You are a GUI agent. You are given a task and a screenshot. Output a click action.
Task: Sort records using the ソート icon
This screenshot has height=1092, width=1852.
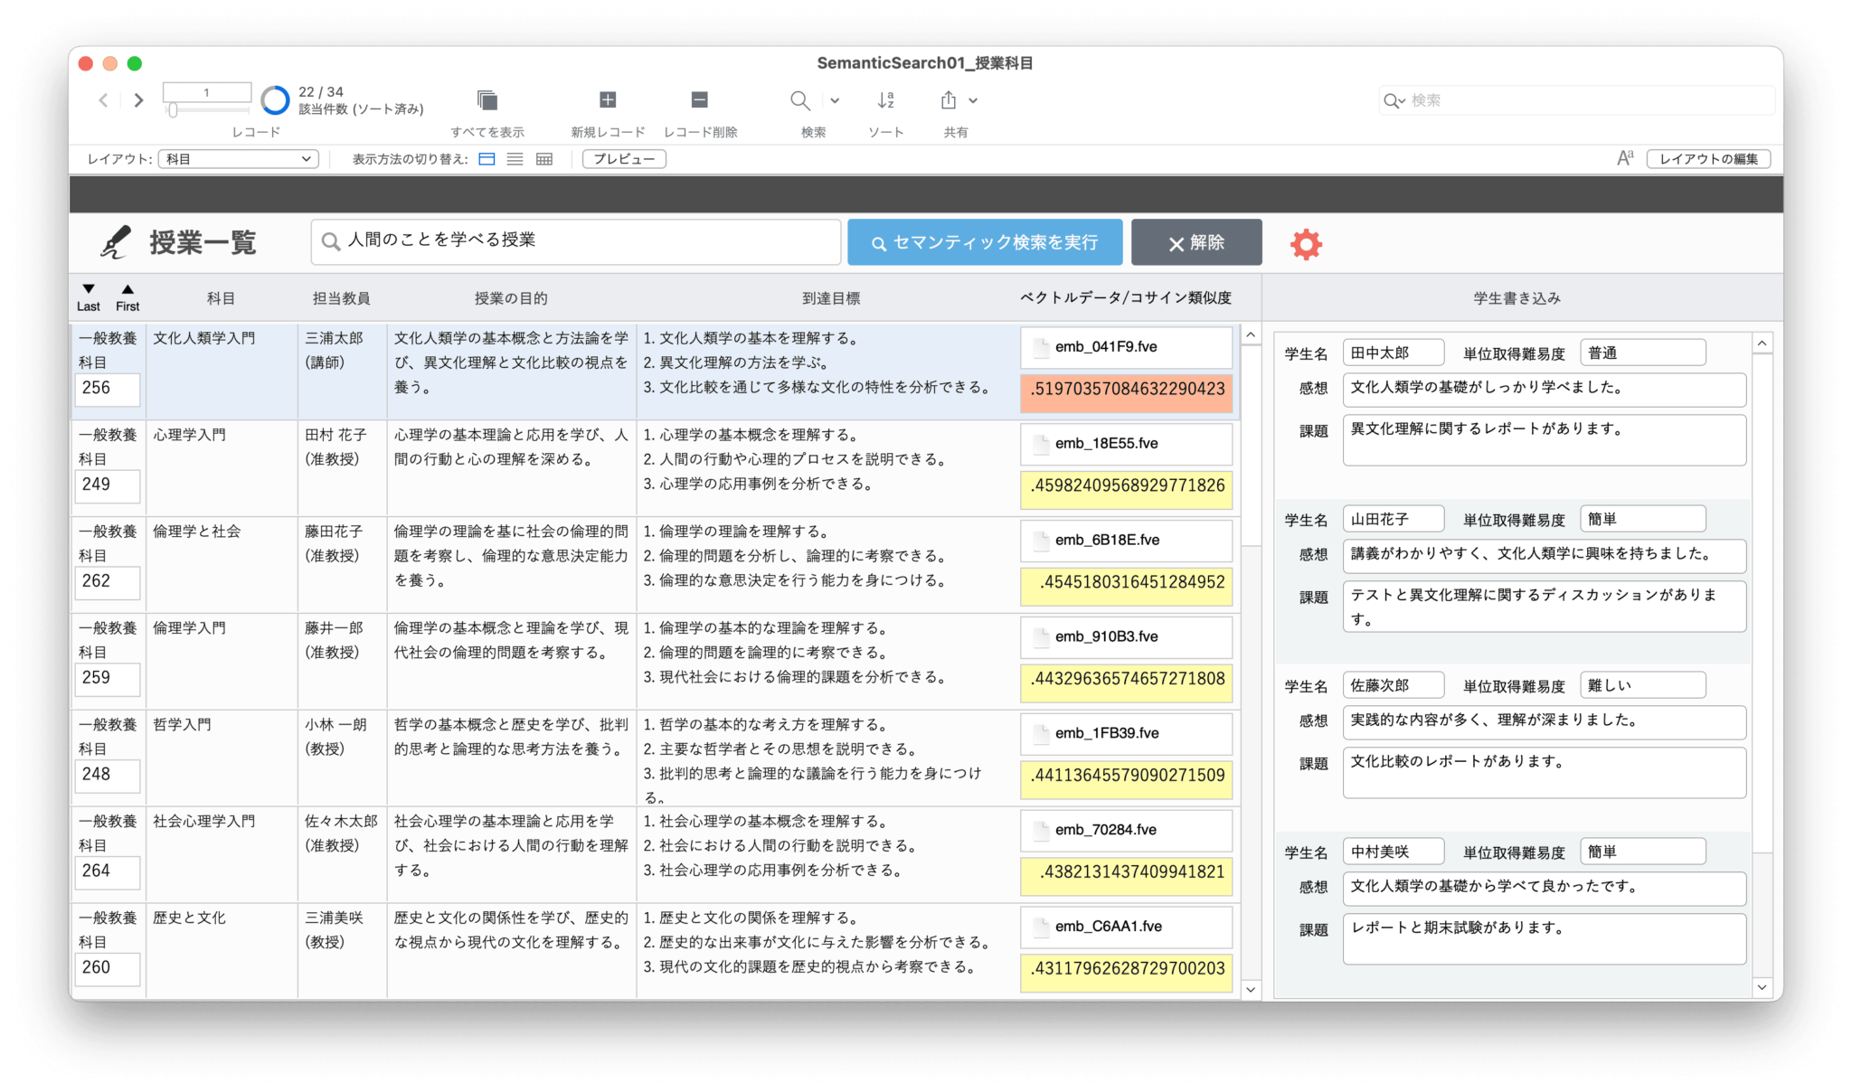pyautogui.click(x=885, y=100)
